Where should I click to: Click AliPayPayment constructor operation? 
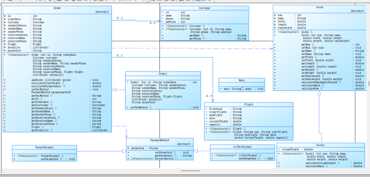pyautogui.click(x=236, y=155)
